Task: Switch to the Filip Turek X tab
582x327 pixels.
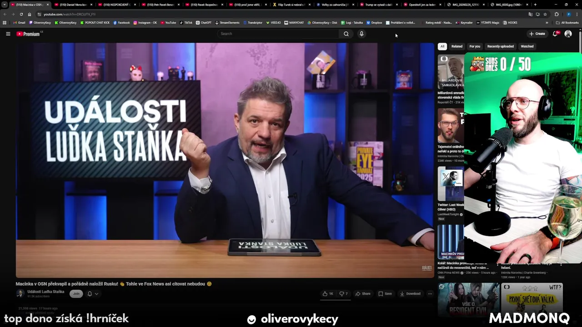Action: [x=291, y=5]
